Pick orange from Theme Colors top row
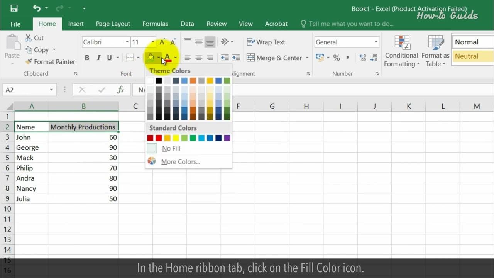Viewport: 494px width, 278px height. pyautogui.click(x=193, y=81)
